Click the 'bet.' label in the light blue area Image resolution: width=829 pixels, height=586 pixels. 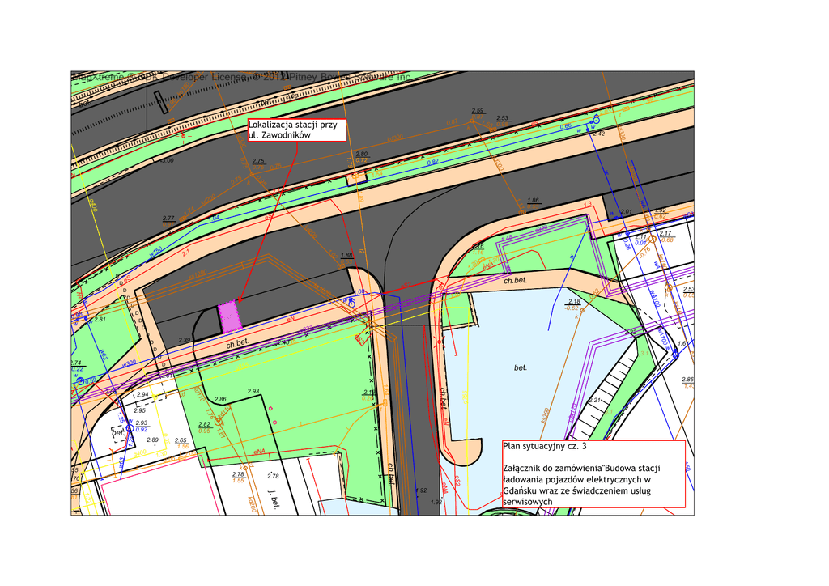click(x=521, y=368)
